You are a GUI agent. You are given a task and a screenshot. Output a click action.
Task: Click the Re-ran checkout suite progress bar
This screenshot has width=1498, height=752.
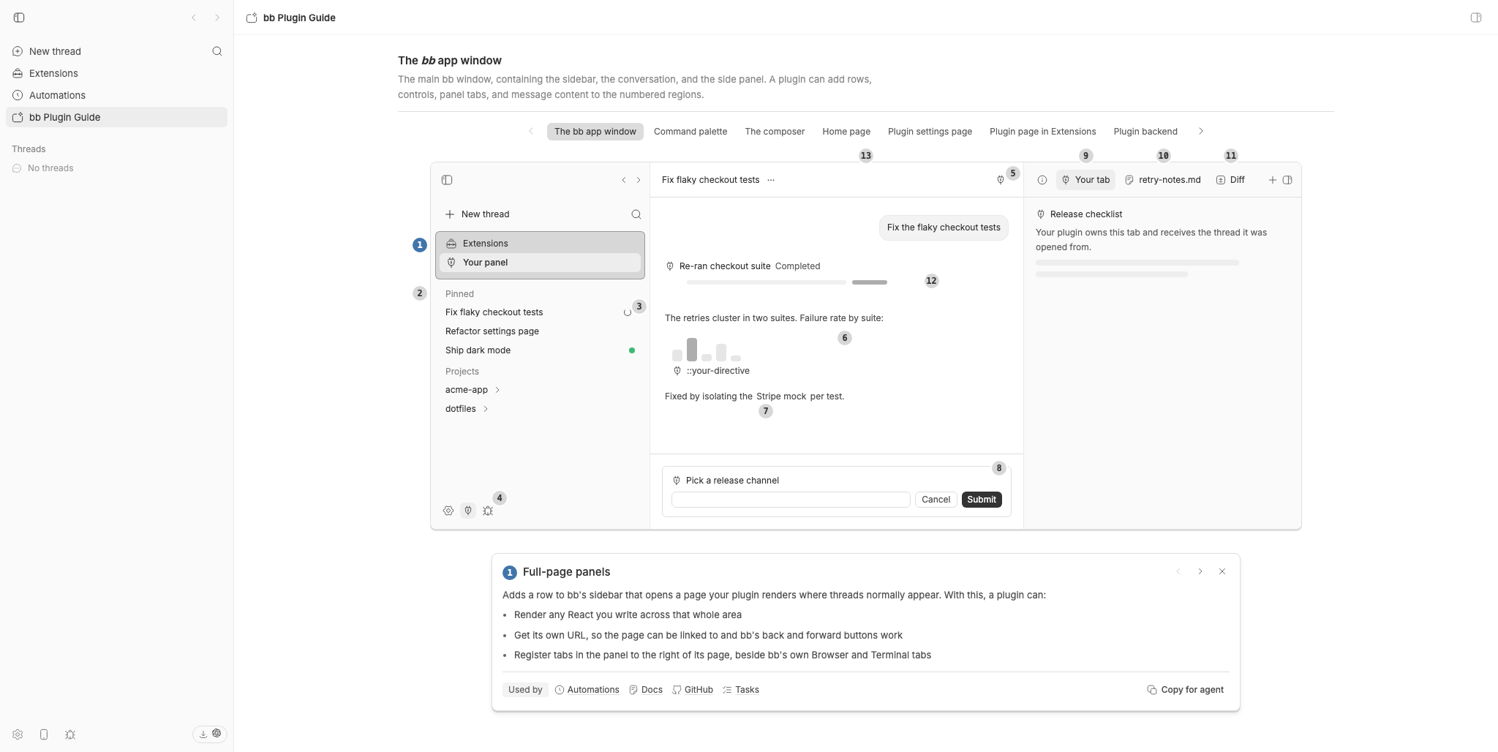click(787, 282)
